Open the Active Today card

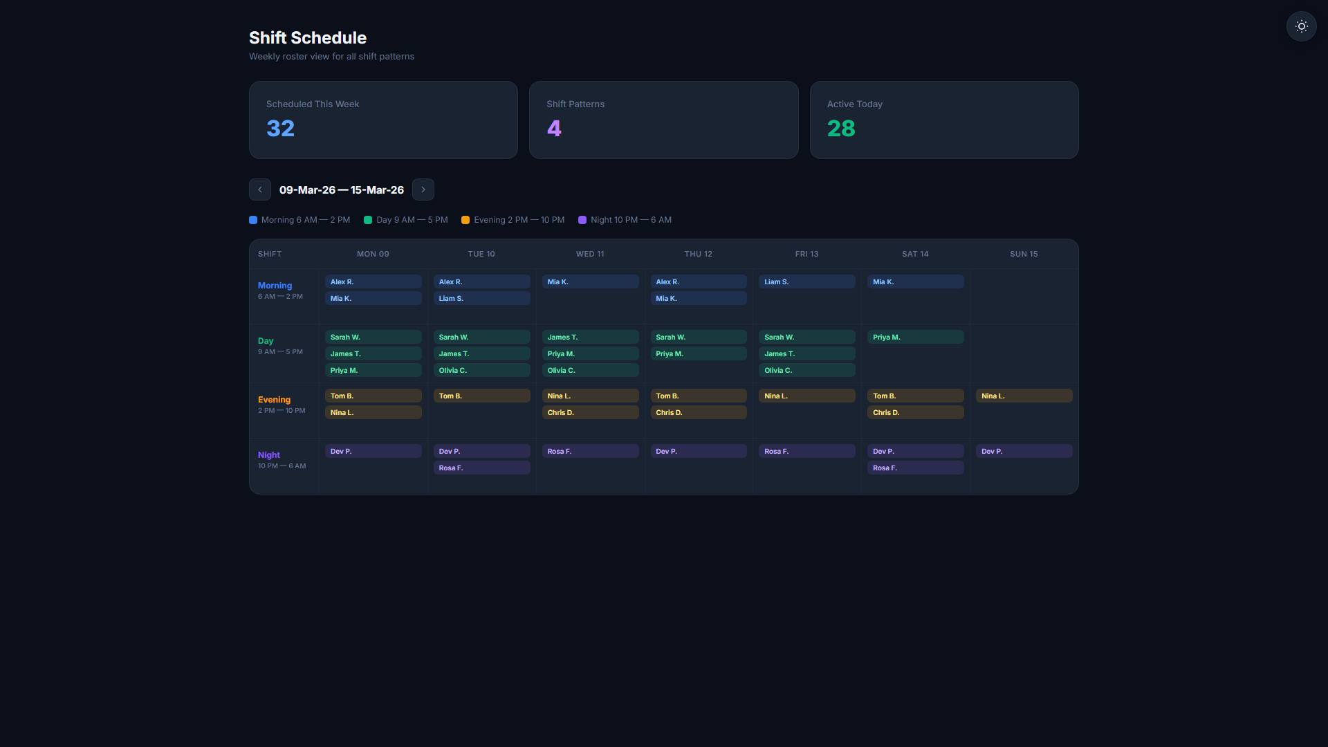(x=944, y=120)
